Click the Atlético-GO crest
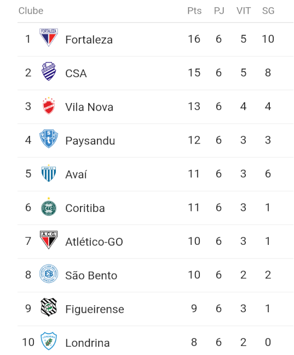The width and height of the screenshot is (294, 355). (49, 240)
